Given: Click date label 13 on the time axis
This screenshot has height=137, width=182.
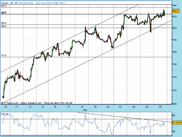Looking at the screenshot, I should click(43, 107).
